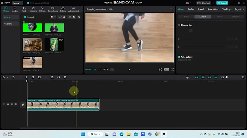Split the clip at playhead
Viewport: 247px width, 138px height.
(x=26, y=77)
